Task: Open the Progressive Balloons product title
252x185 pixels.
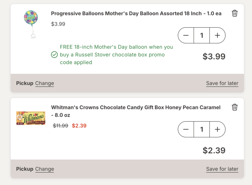Action: pos(136,14)
